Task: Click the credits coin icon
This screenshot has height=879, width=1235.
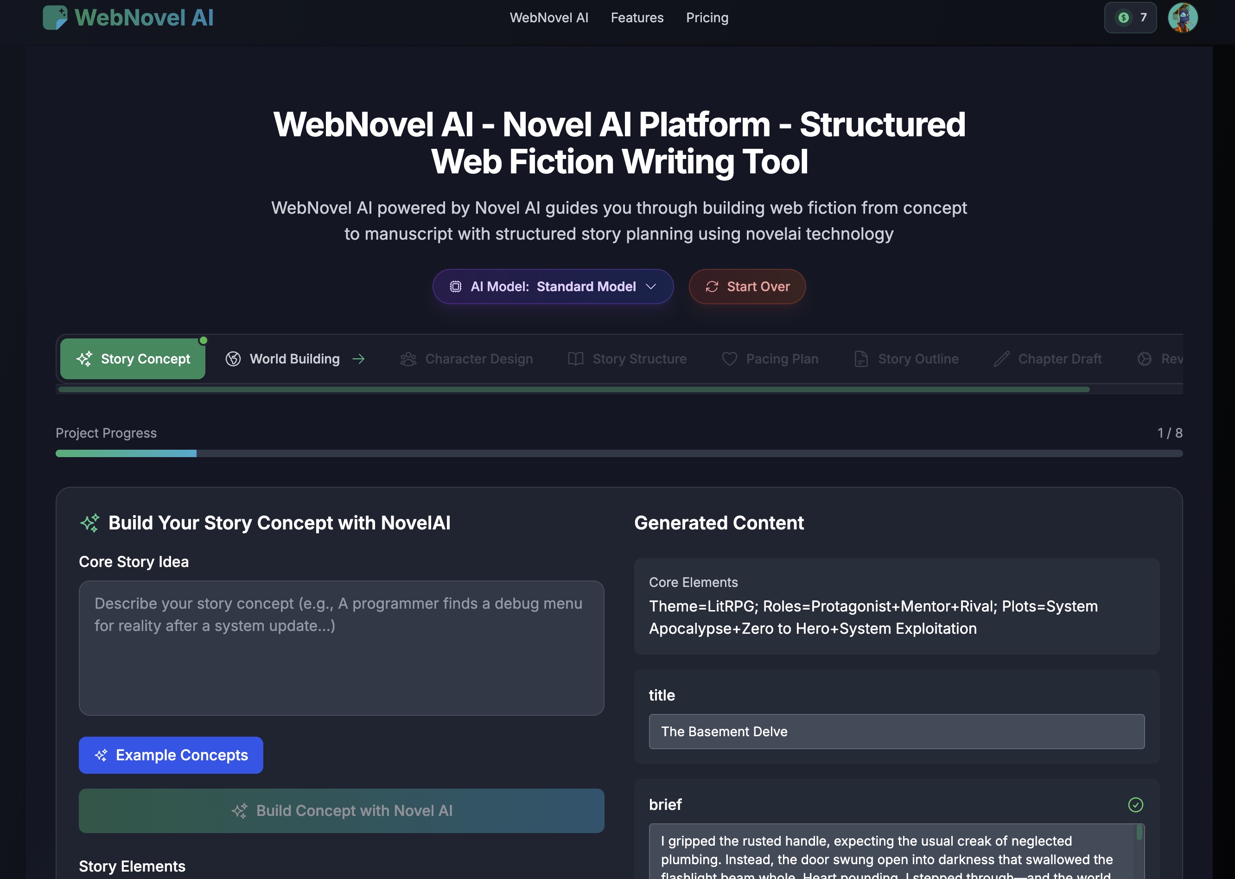Action: (x=1124, y=17)
